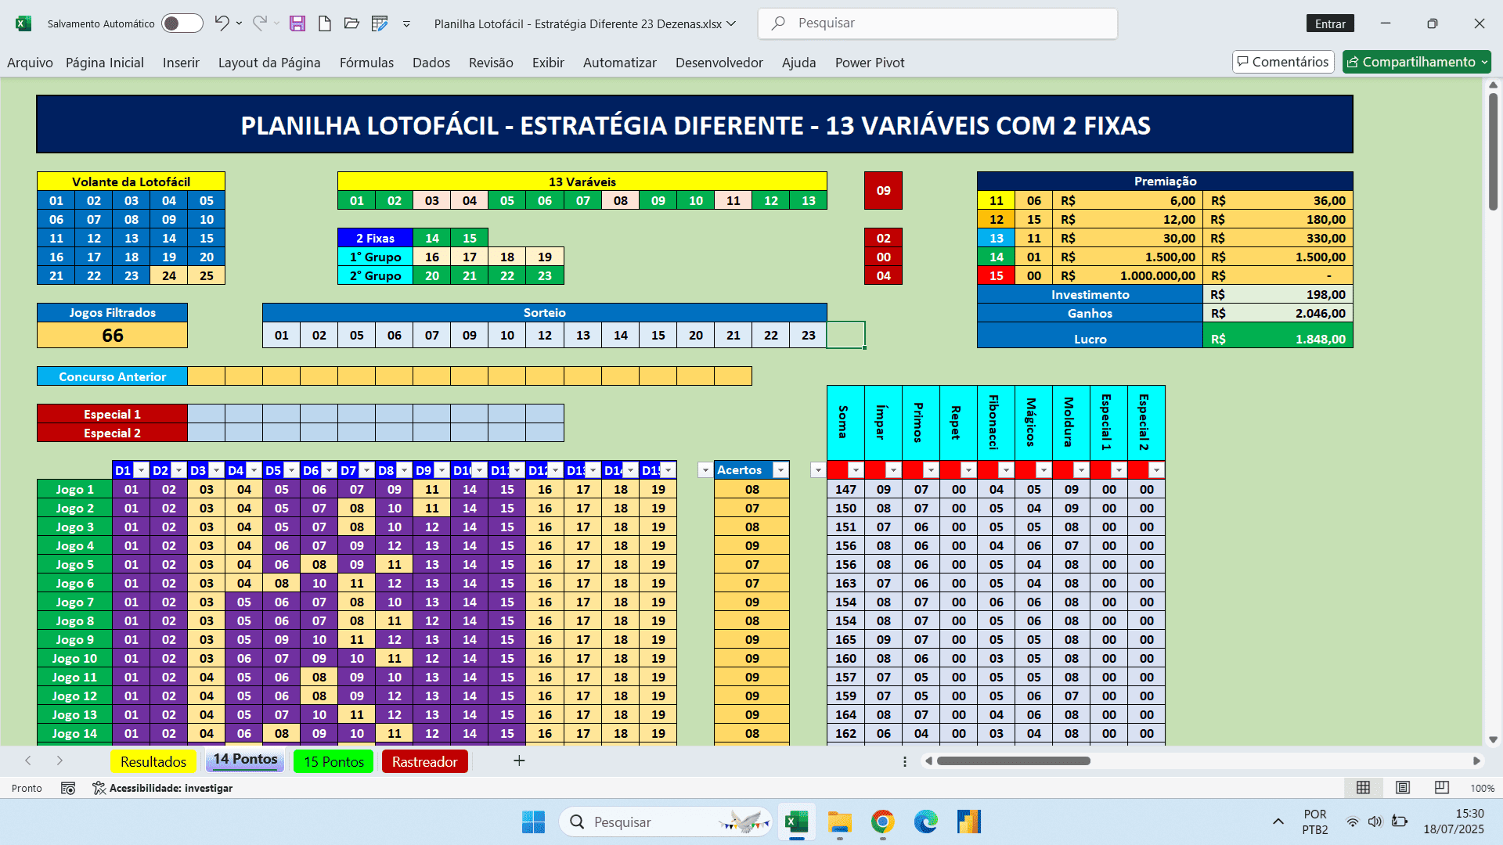Screen dimensions: 1503x845
Task: Open the Fórmulas ribbon tab
Action: click(x=366, y=63)
